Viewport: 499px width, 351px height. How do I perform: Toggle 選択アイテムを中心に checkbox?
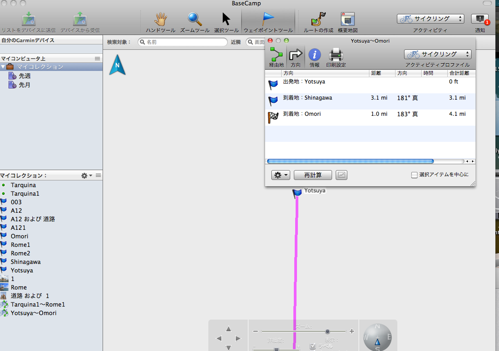tap(414, 175)
